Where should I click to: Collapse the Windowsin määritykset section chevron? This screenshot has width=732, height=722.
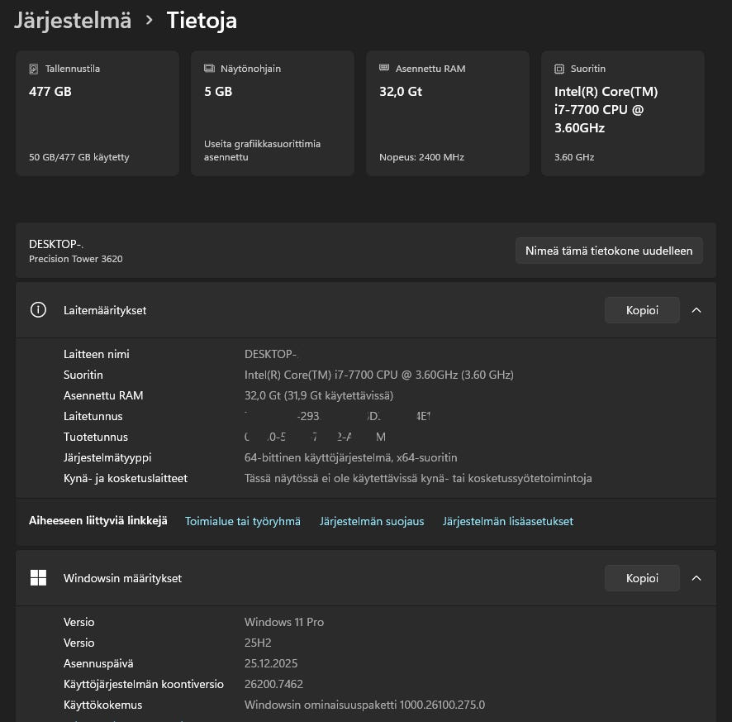pos(696,578)
